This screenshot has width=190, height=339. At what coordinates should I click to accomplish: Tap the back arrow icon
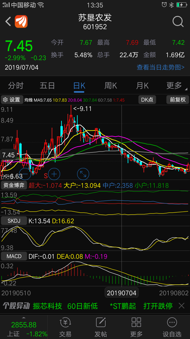coord(8,21)
